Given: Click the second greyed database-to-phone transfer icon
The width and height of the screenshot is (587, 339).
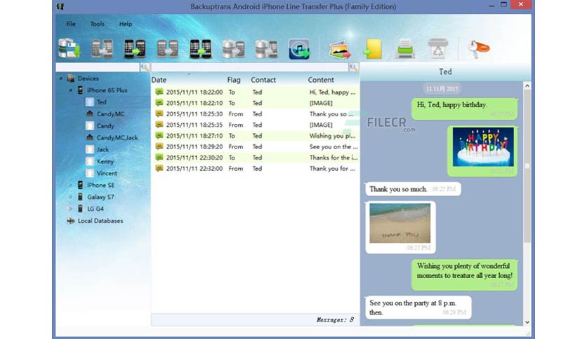Looking at the screenshot, I should [266, 48].
